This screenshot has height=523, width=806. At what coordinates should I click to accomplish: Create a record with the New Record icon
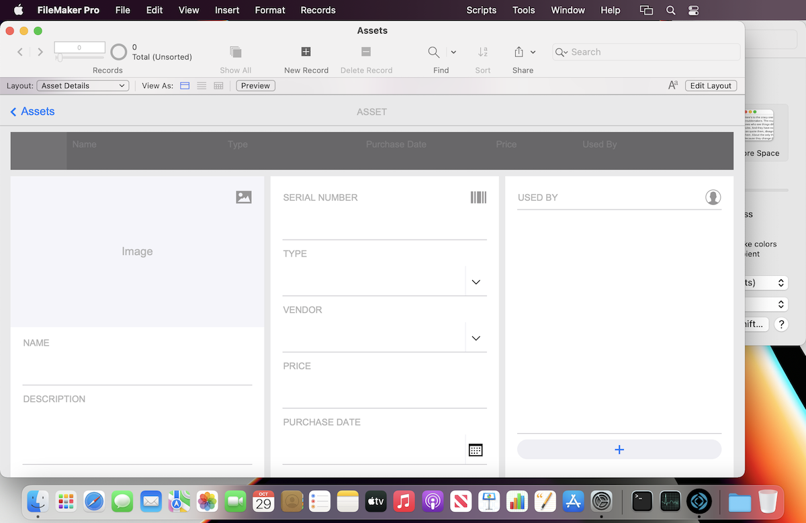[x=306, y=52]
